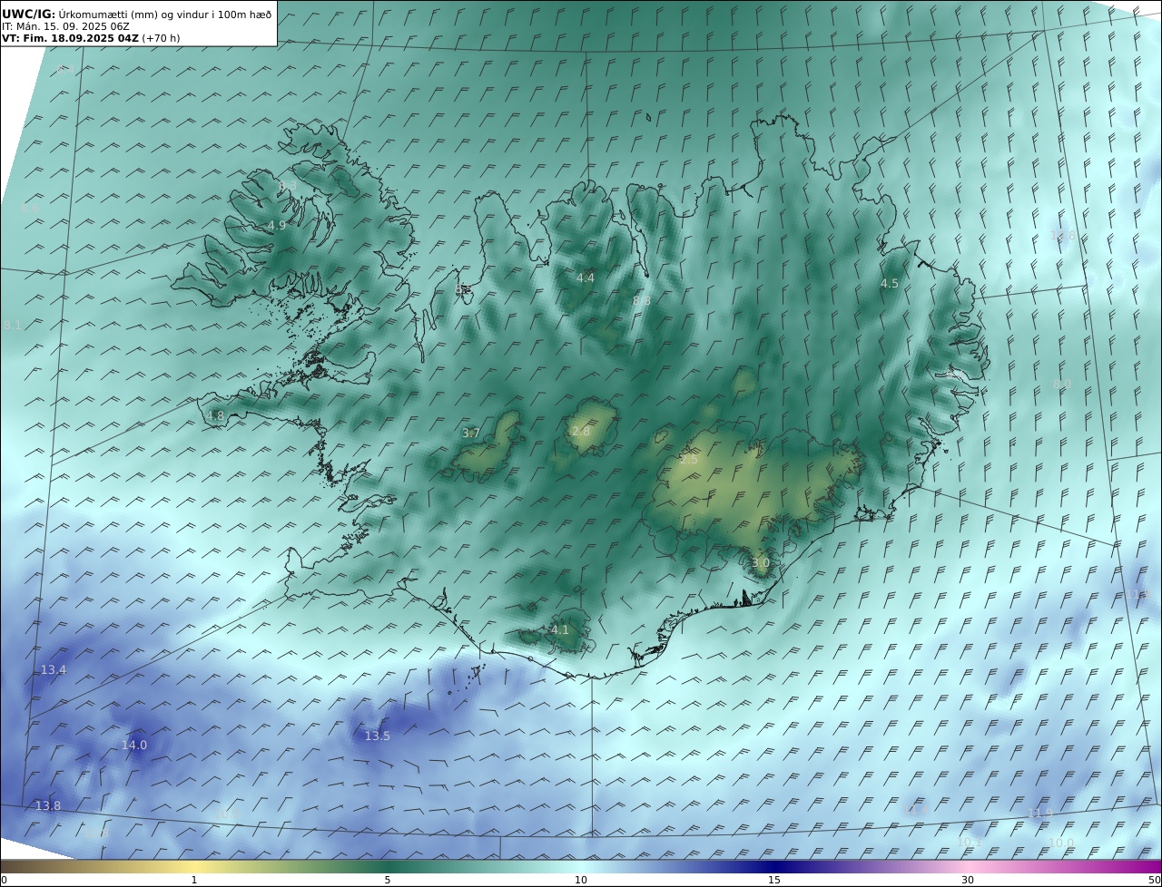Click colorbar tick label 1

point(194,880)
